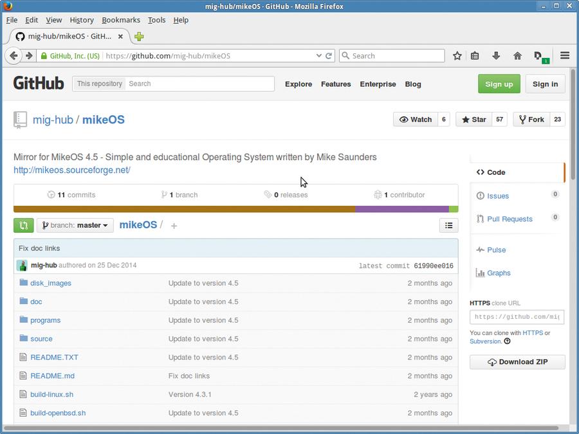Click the stargazers count 57

pos(500,120)
